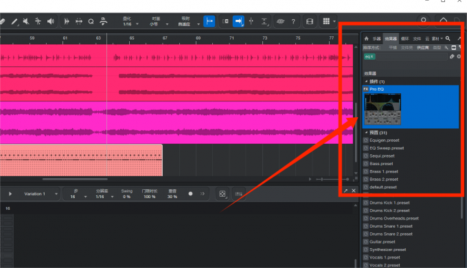The height and width of the screenshot is (268, 467).
Task: Toggle the pattern record dot
Action: (190, 194)
